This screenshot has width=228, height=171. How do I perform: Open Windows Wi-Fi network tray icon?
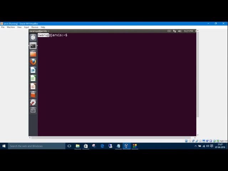pyautogui.click(x=204, y=146)
